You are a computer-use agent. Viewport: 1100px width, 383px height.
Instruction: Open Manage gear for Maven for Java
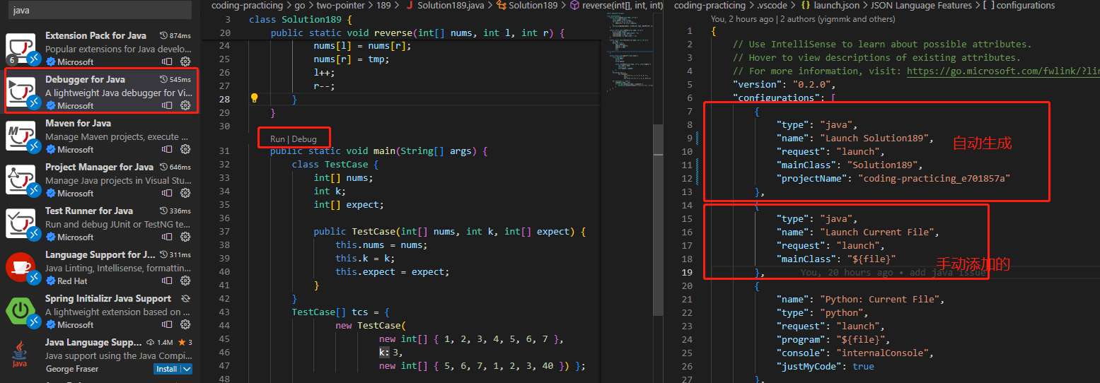pyautogui.click(x=185, y=149)
